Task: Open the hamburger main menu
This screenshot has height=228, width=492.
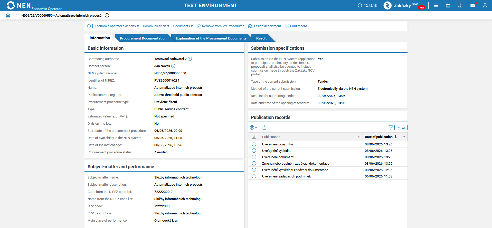Action: click(436, 5)
